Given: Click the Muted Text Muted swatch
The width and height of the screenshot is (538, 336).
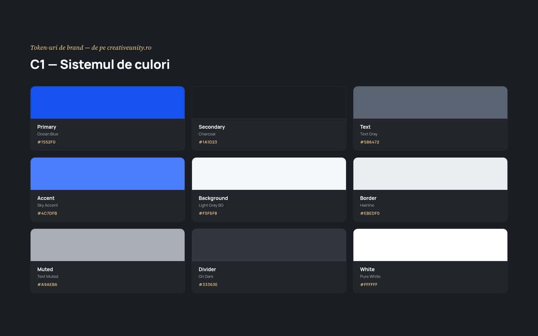Looking at the screenshot, I should point(108,245).
